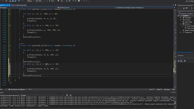Click the RefreshPicture() call on line 157
Viewport: 194px width, 109px height.
coord(32,76)
